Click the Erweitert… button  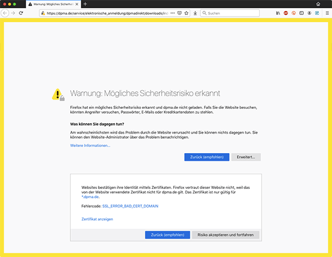coord(246,157)
